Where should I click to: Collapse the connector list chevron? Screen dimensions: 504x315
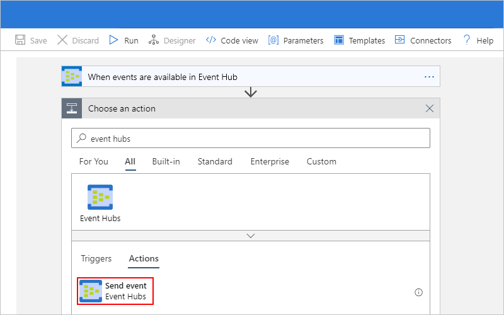[x=251, y=236]
